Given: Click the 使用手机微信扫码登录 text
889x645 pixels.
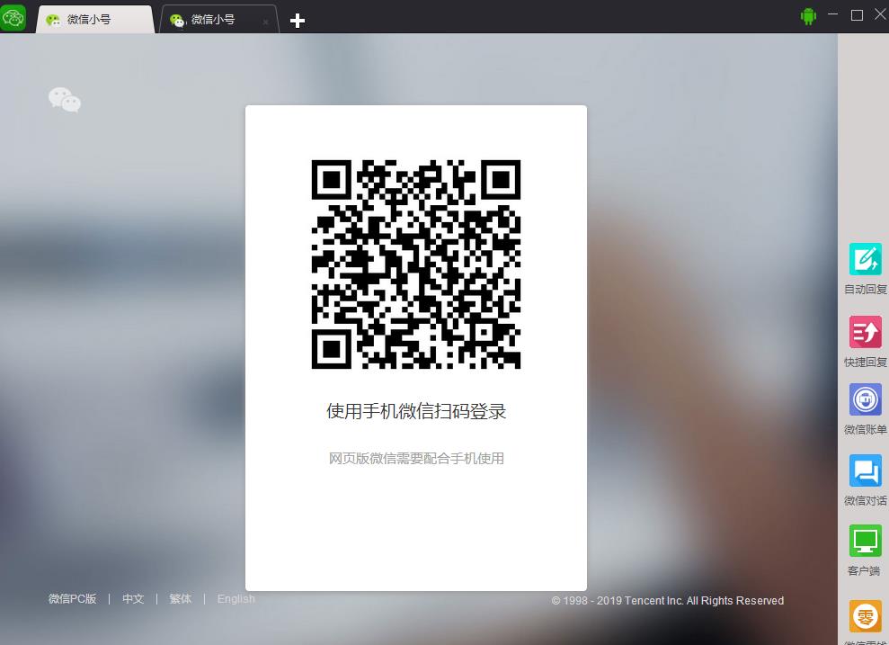Looking at the screenshot, I should coord(416,411).
